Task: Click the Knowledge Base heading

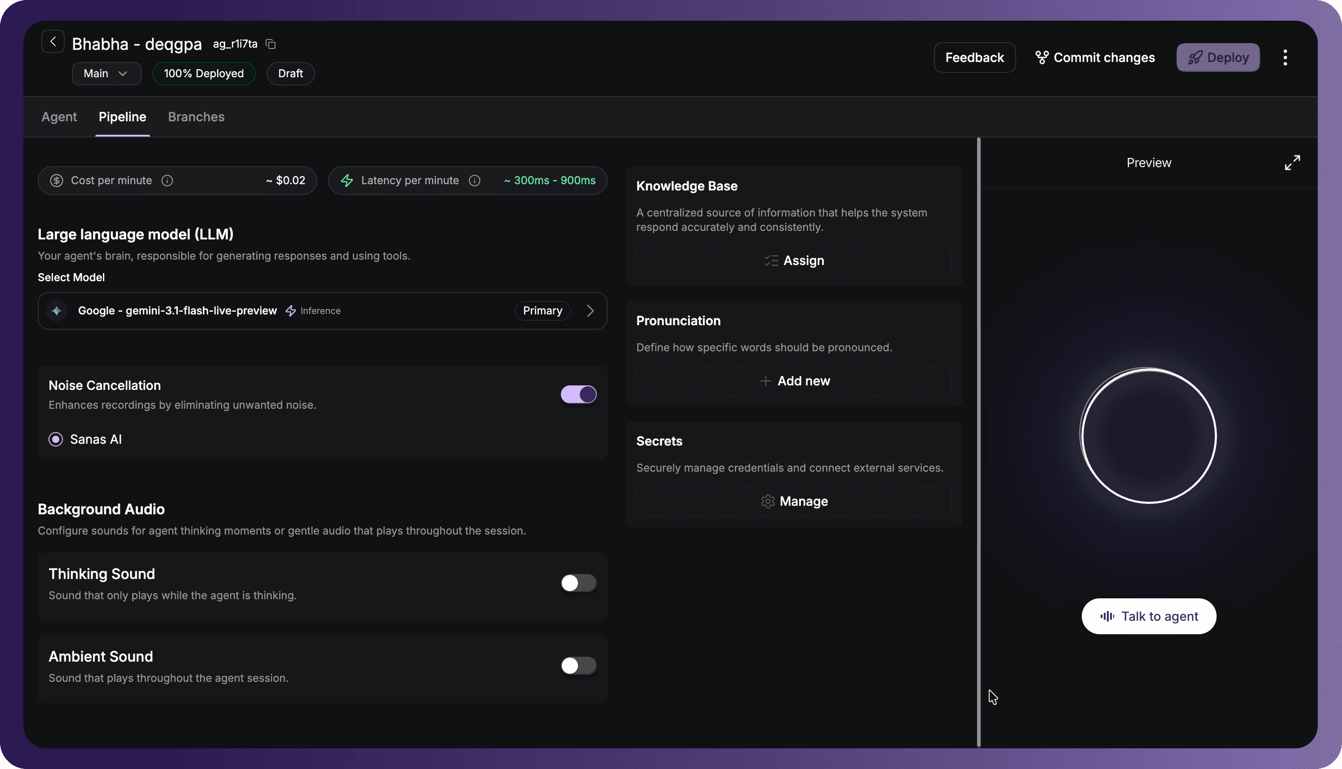Action: pyautogui.click(x=686, y=186)
